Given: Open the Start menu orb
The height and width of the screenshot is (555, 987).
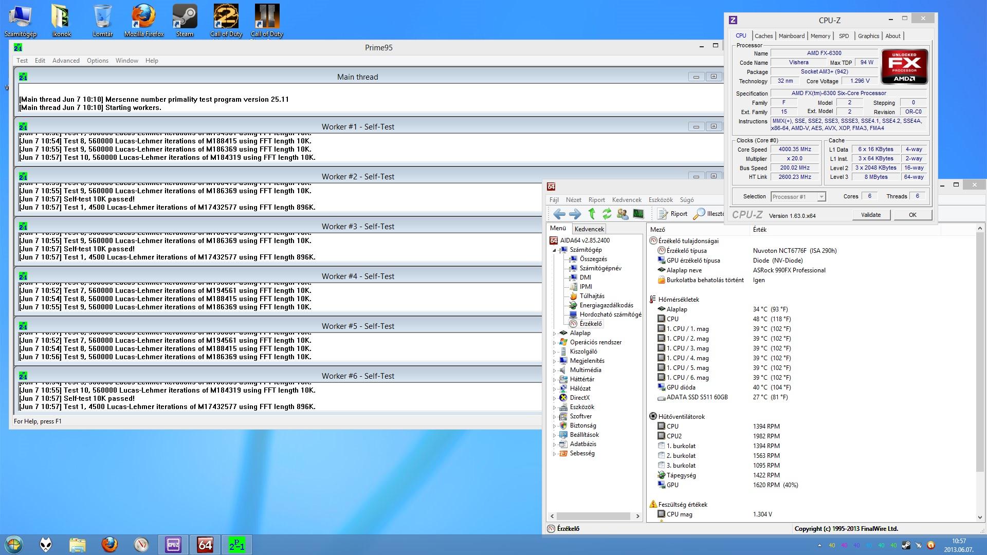Looking at the screenshot, I should point(14,545).
